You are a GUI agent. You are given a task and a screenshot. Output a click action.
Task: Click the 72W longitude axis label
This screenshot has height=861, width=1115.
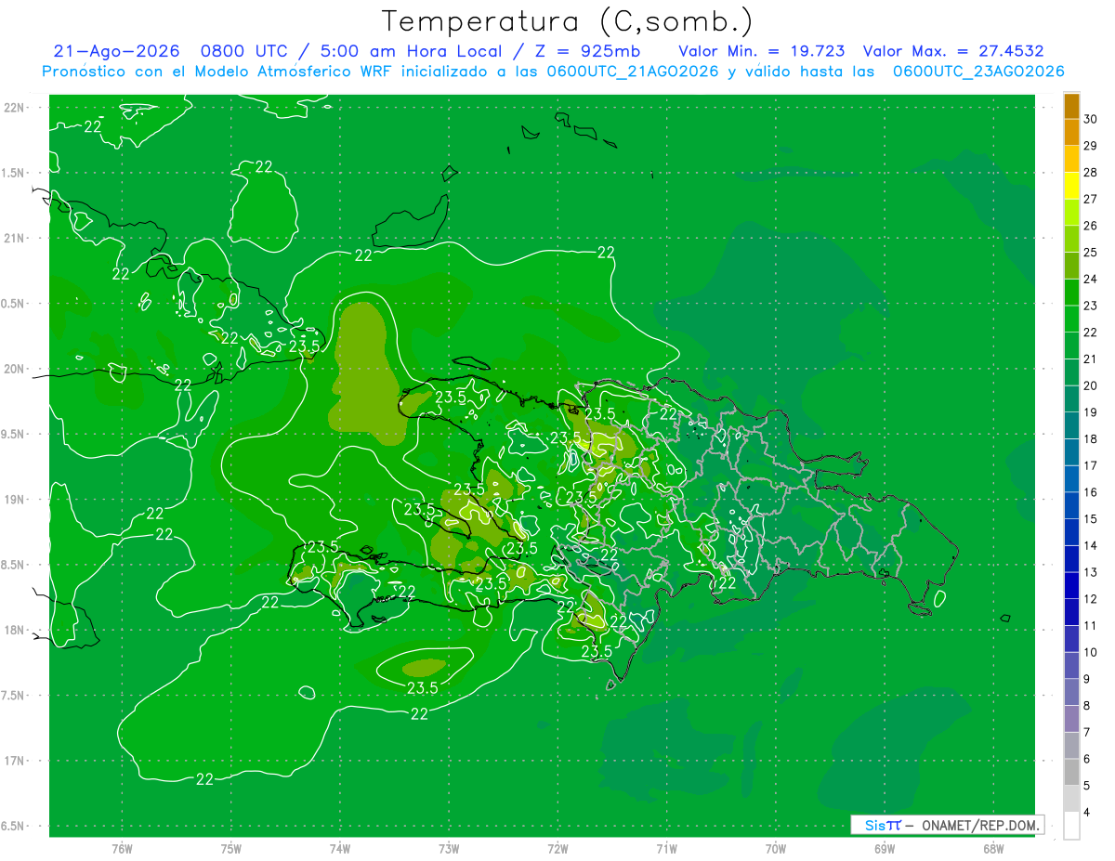[558, 850]
